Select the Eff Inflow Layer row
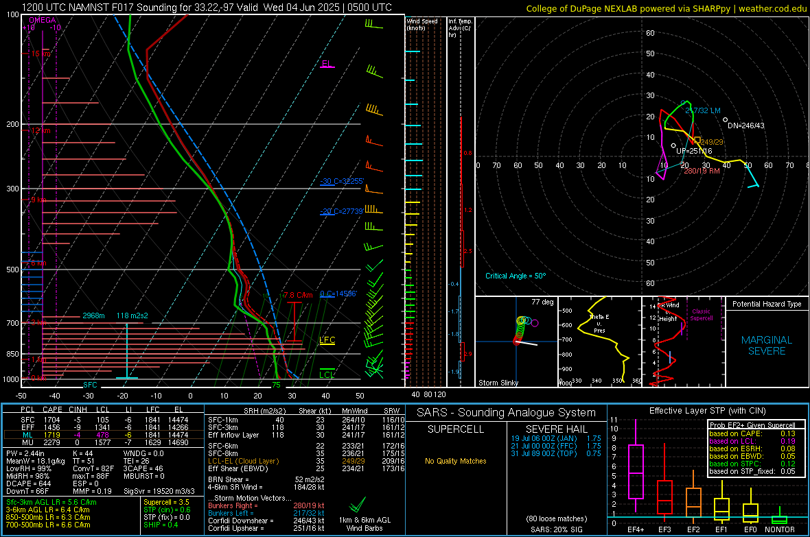This screenshot has height=537, width=810. coord(305,435)
